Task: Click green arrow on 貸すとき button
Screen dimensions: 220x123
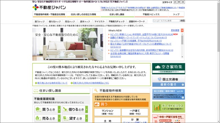Action: 87,118
